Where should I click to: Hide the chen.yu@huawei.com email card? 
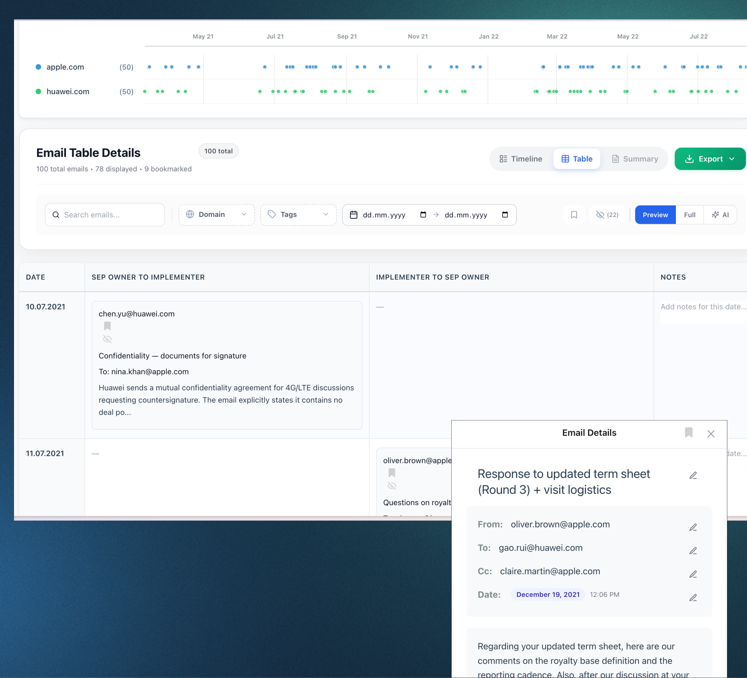pyautogui.click(x=107, y=339)
